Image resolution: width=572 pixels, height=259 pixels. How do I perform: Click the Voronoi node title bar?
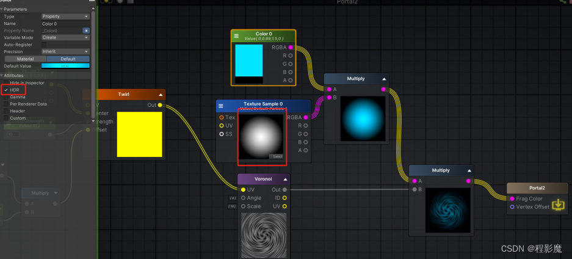tap(264, 179)
